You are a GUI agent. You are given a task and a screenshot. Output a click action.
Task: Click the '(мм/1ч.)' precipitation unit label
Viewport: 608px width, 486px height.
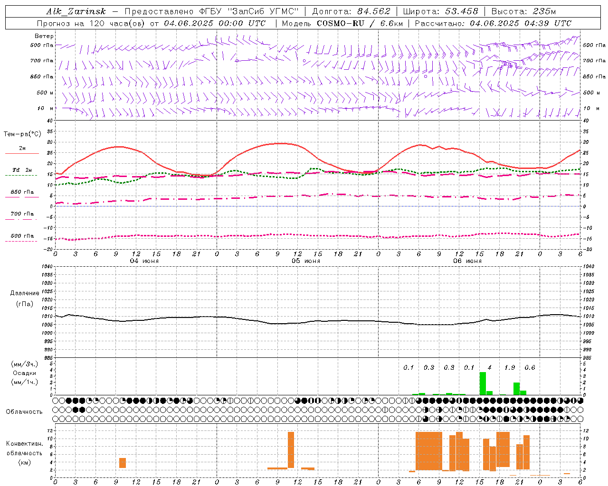click(x=25, y=382)
